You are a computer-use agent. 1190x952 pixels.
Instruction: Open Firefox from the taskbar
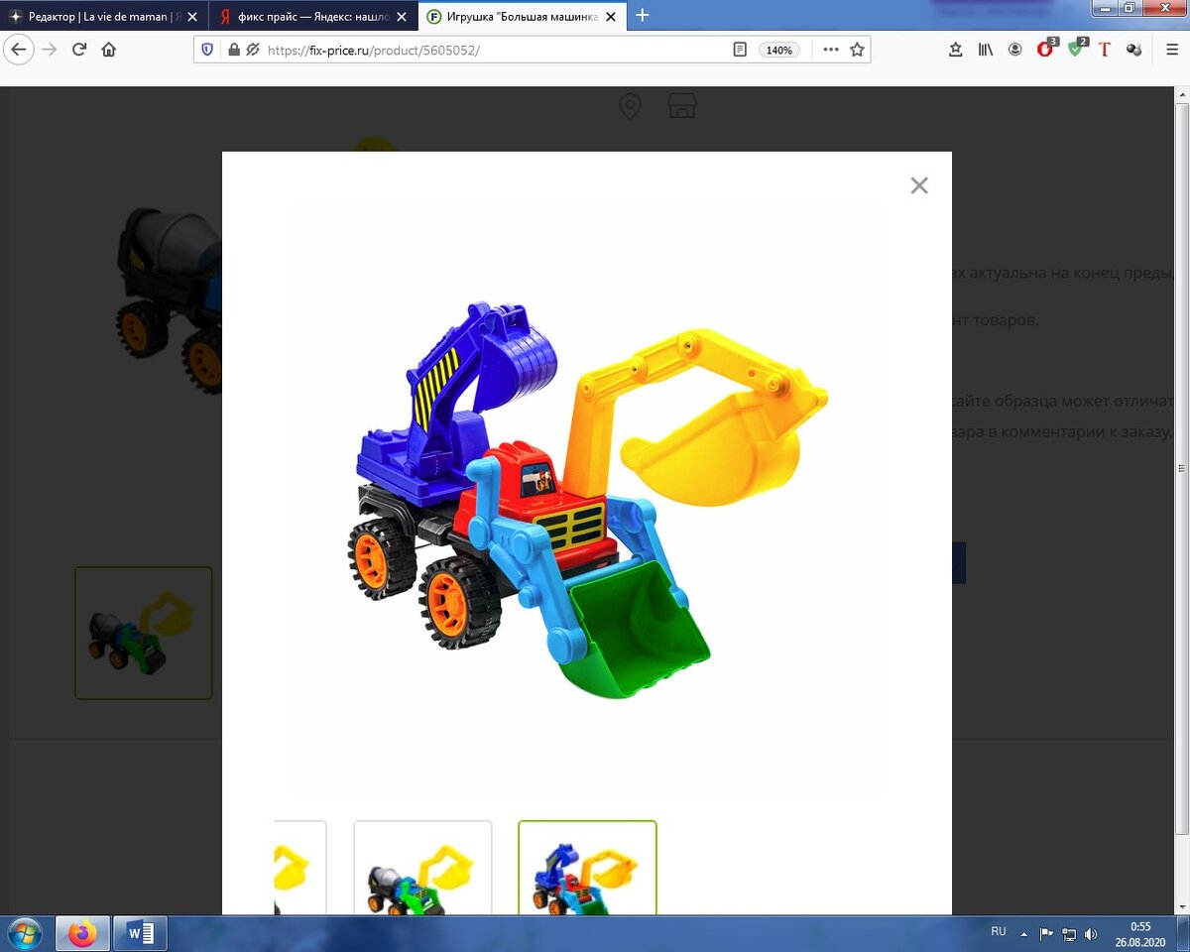pos(82,934)
